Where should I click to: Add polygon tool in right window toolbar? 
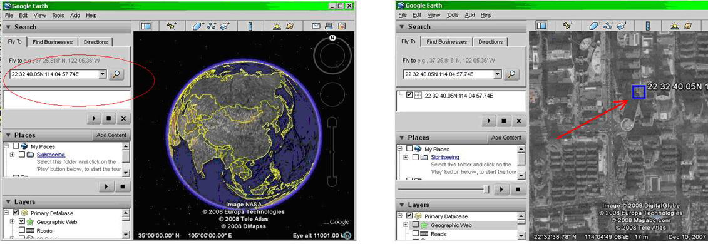coord(595,26)
